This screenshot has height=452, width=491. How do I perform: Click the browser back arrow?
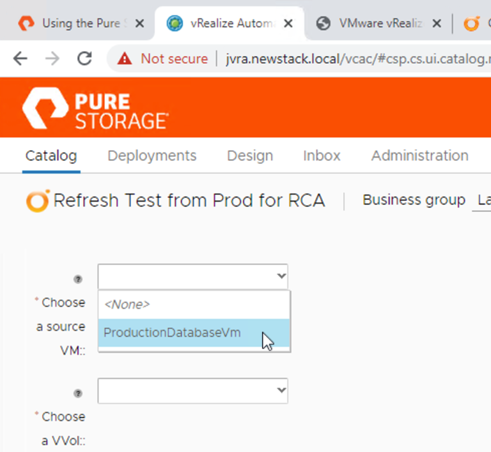pyautogui.click(x=20, y=59)
